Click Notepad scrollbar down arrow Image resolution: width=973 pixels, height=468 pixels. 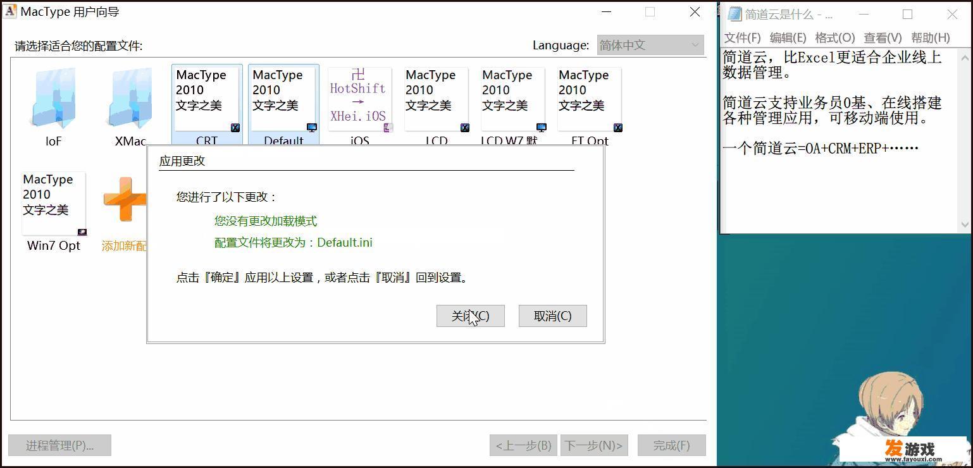click(965, 225)
